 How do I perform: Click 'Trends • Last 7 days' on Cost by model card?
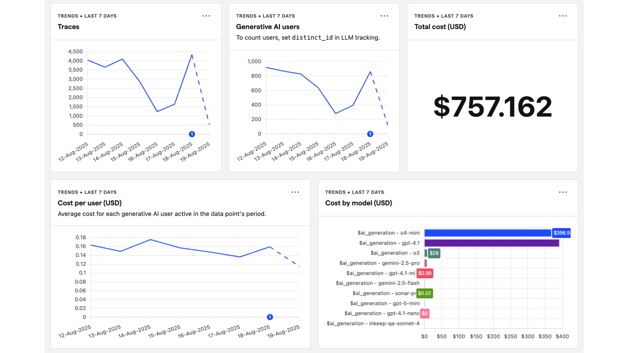[x=355, y=192]
